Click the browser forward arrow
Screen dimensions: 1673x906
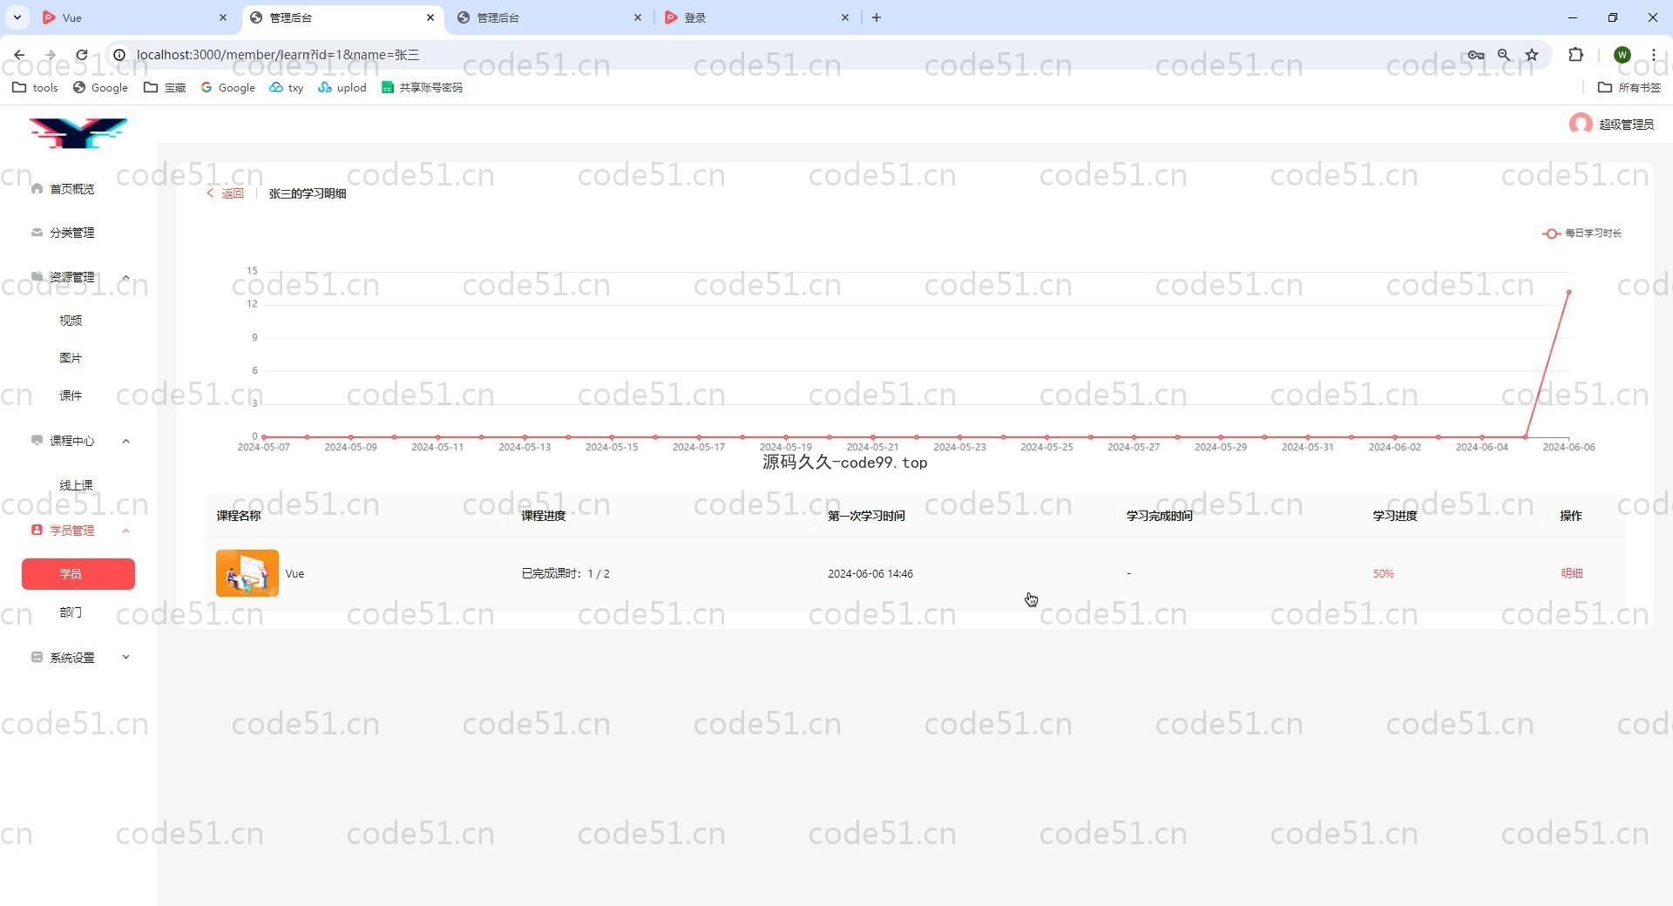(50, 55)
